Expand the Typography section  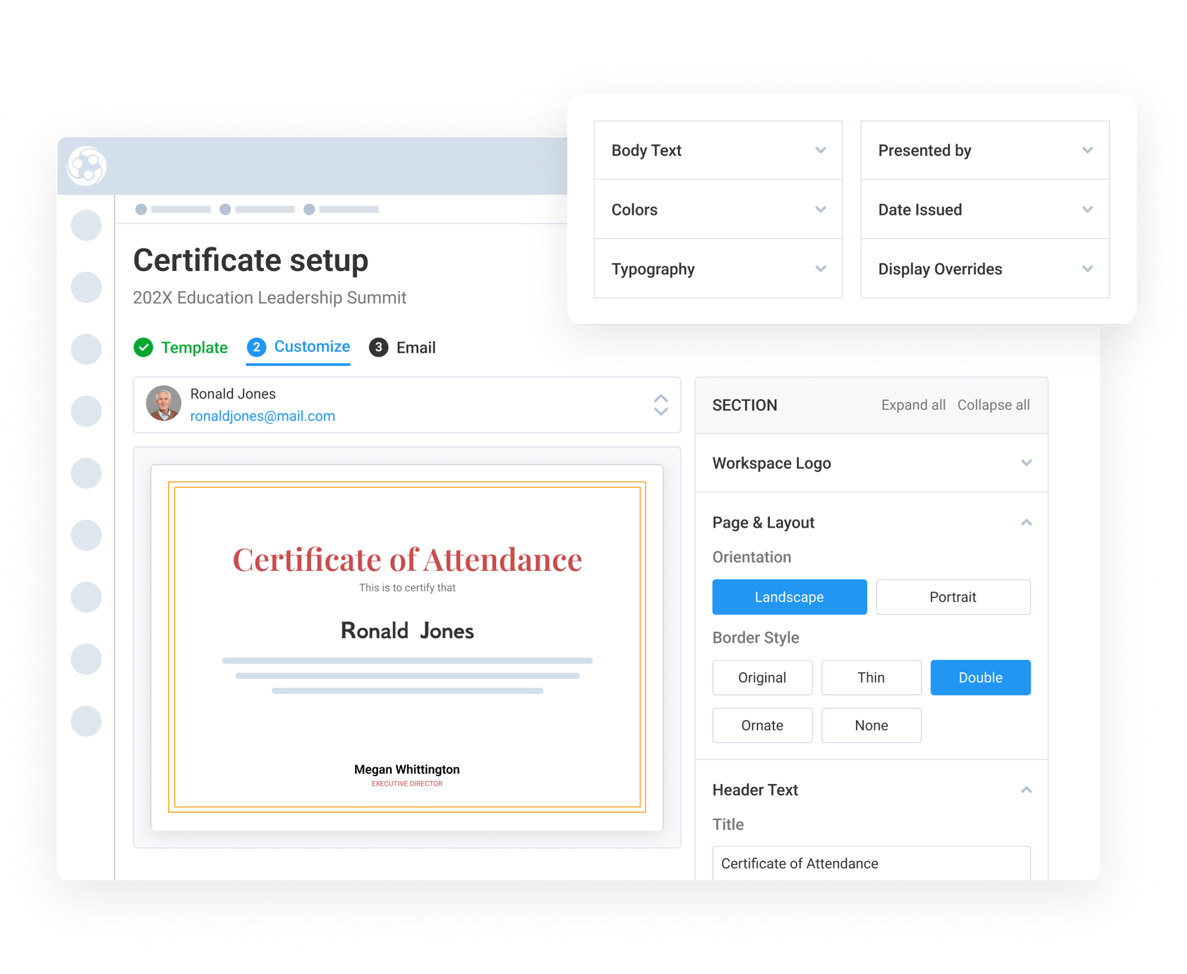718,269
